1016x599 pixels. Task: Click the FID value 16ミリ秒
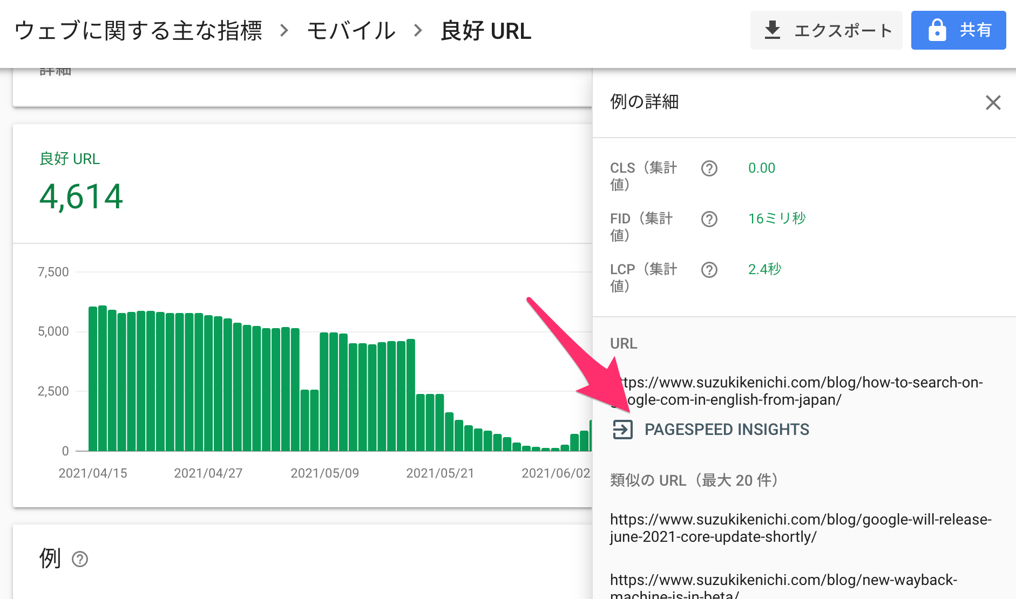click(777, 219)
